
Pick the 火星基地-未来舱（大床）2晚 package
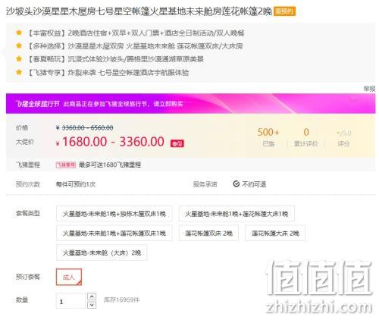pyautogui.click(x=102, y=253)
